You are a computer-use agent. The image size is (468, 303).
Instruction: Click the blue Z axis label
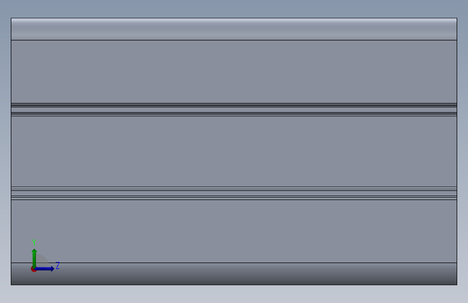(58, 265)
